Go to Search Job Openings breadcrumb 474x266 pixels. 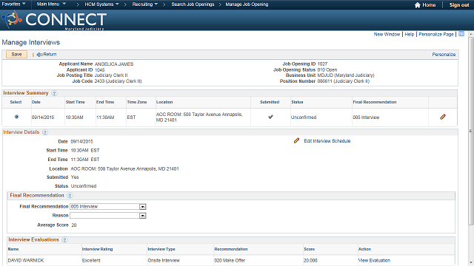pos(193,4)
